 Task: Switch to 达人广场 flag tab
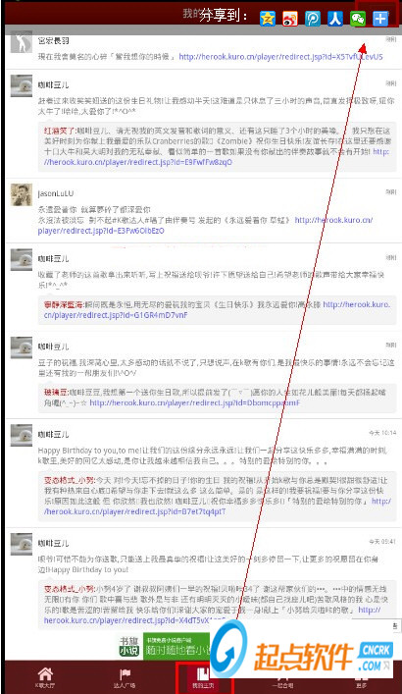pyautogui.click(x=125, y=677)
